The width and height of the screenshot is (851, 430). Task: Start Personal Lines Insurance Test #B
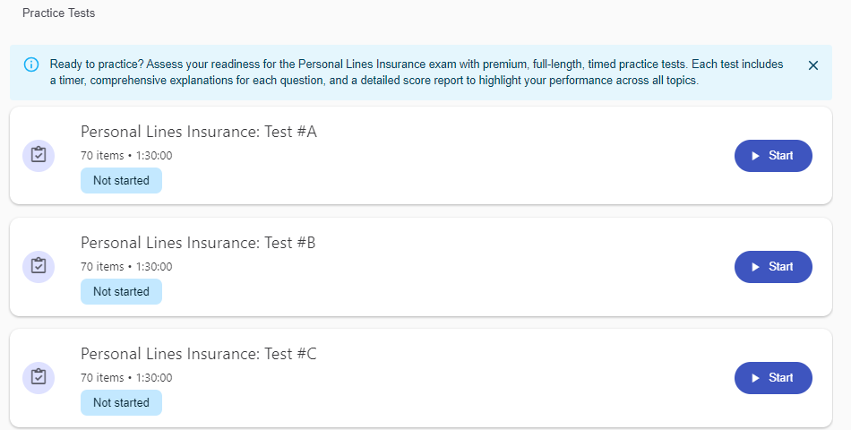click(773, 267)
